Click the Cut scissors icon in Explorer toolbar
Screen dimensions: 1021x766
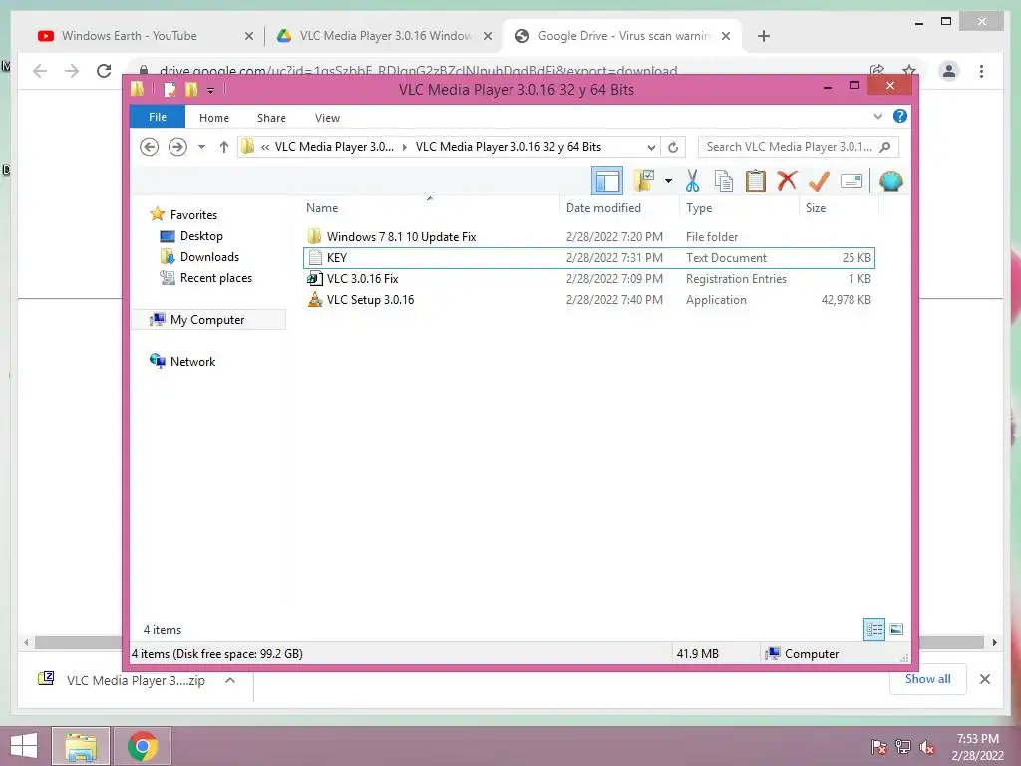(692, 181)
